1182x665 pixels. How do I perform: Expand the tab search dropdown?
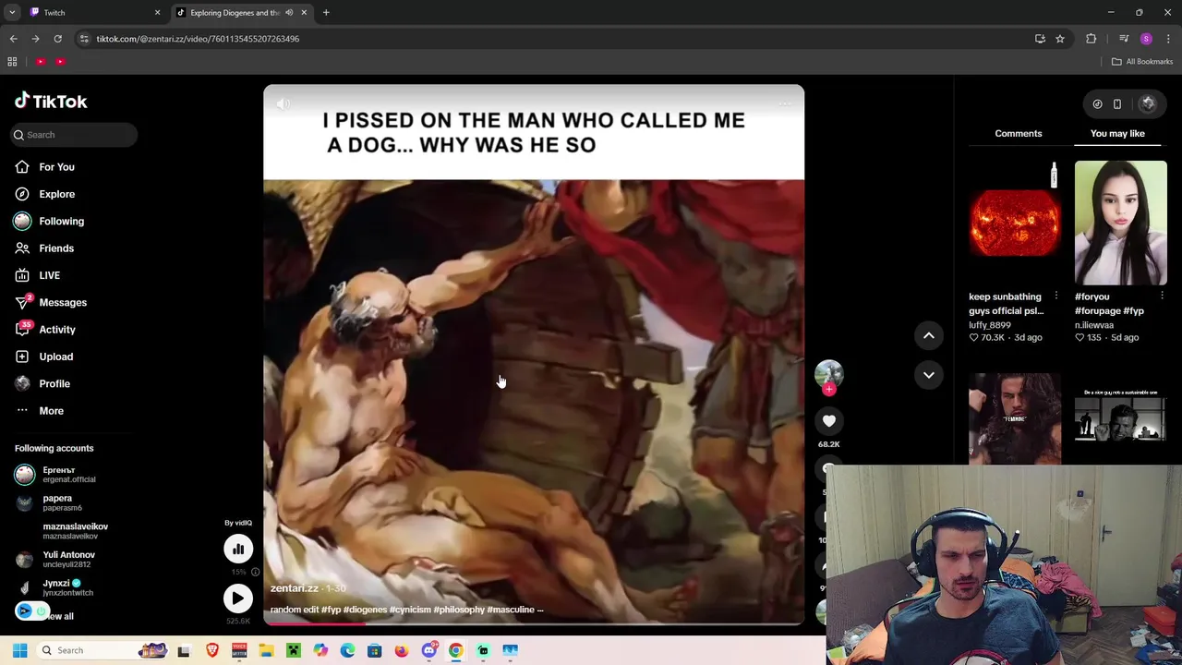[x=12, y=13]
